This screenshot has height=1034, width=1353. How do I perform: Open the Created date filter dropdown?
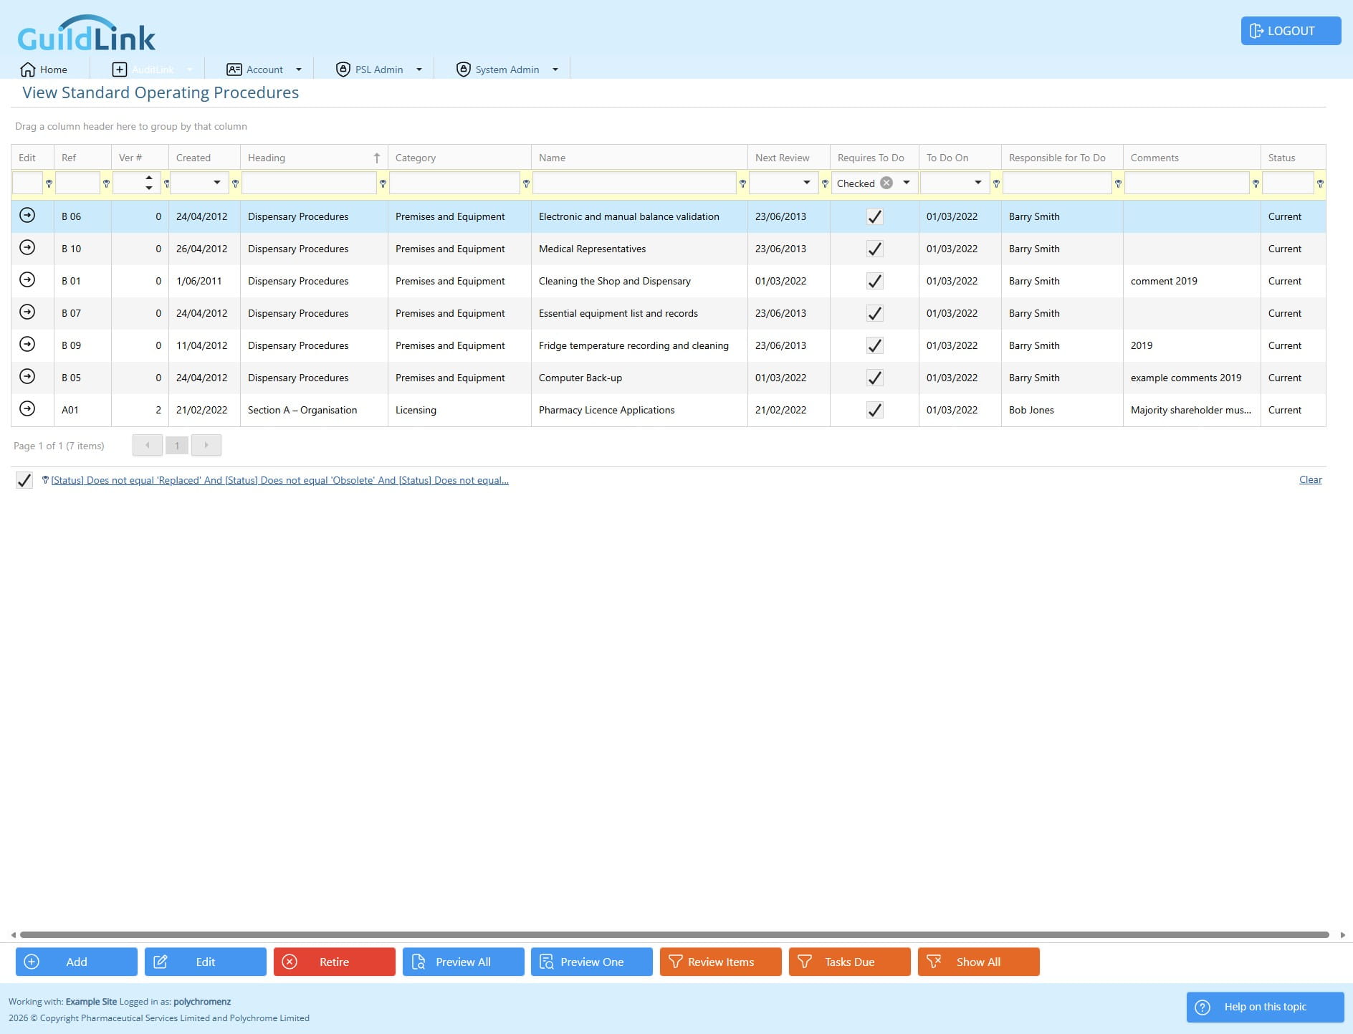pyautogui.click(x=217, y=183)
